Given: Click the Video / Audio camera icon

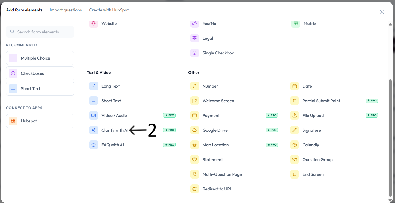Looking at the screenshot, I should pyautogui.click(x=94, y=116).
